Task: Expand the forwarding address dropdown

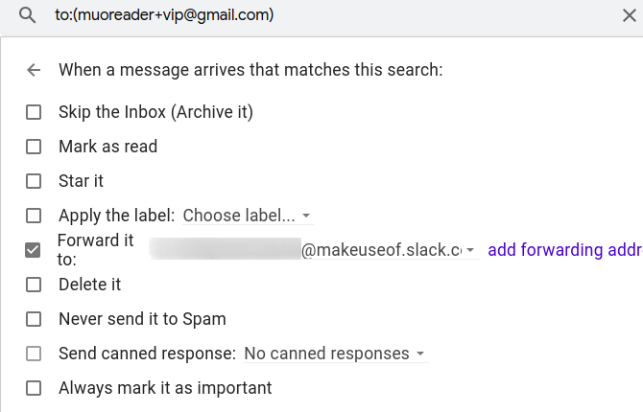Action: tap(470, 250)
